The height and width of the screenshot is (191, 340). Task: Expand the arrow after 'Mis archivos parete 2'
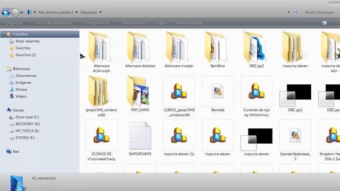point(76,12)
